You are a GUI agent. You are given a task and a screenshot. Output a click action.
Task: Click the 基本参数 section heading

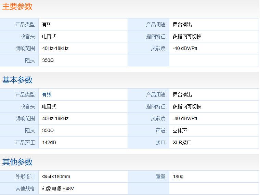tap(17, 80)
